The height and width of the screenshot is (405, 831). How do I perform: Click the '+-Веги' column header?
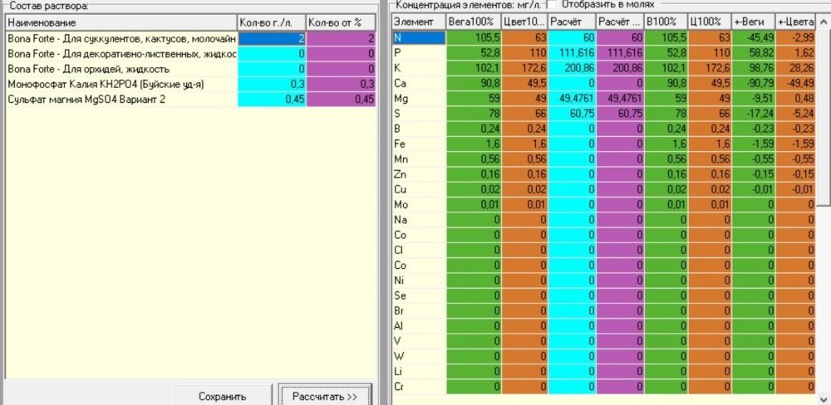click(753, 22)
